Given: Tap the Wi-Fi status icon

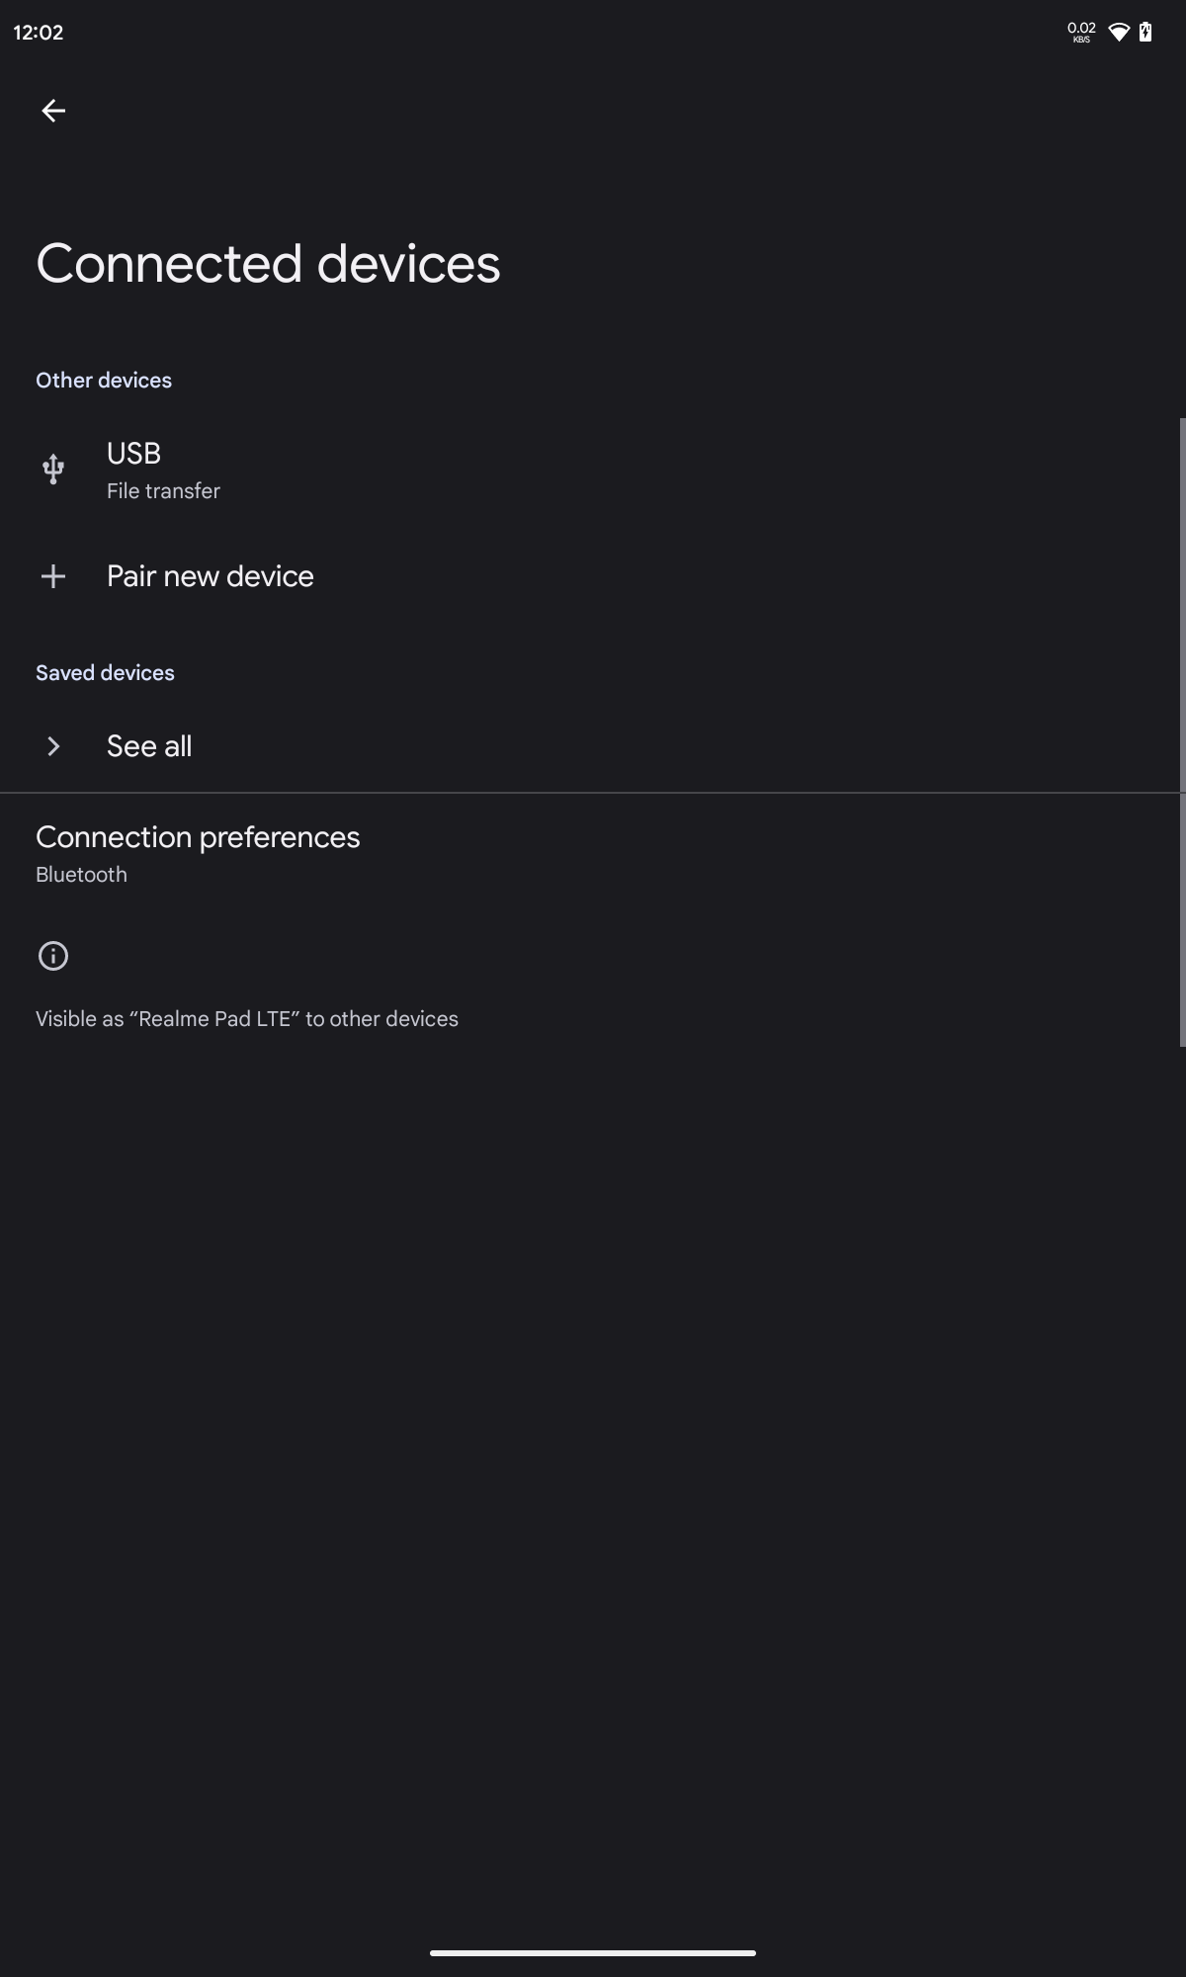Looking at the screenshot, I should coord(1119,33).
